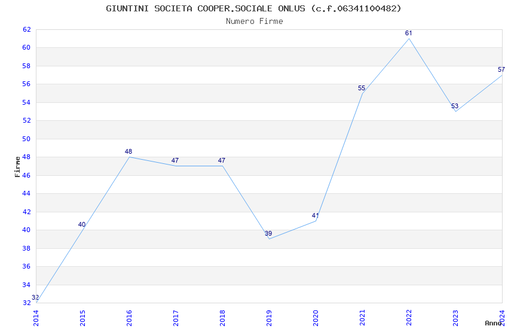Click the subtitle Numero Firme
508x329 pixels.
(x=255, y=22)
